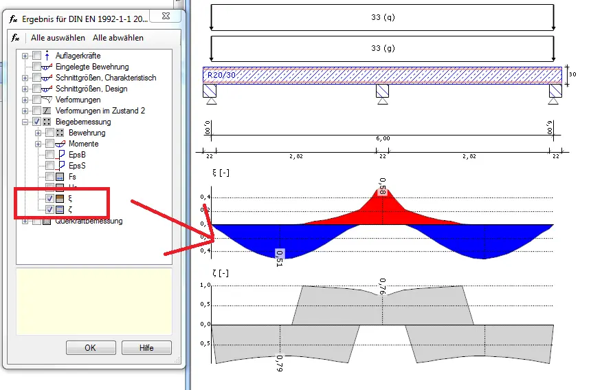
Task: Enable the EpsS checkbox
Action: point(49,166)
